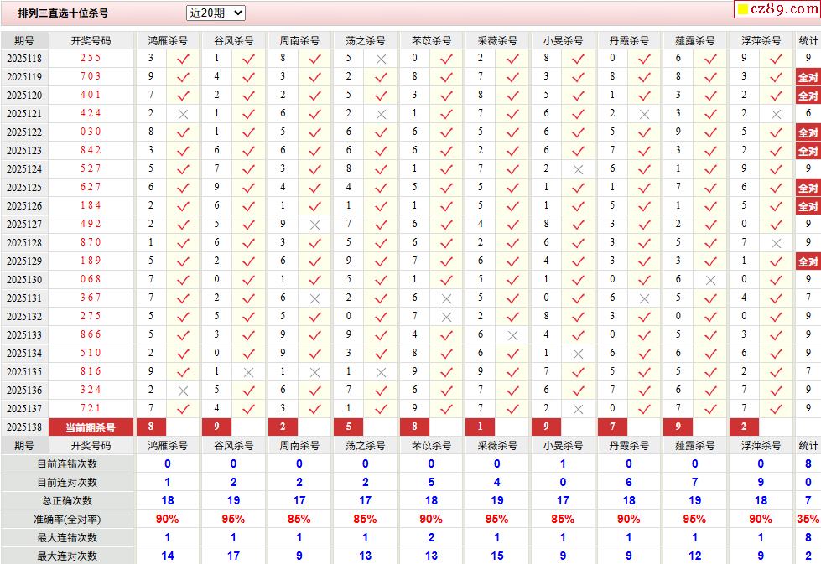The width and height of the screenshot is (821, 564).
Task: Click 浮萍's current kill number 2 red cell
Action: [x=744, y=427]
